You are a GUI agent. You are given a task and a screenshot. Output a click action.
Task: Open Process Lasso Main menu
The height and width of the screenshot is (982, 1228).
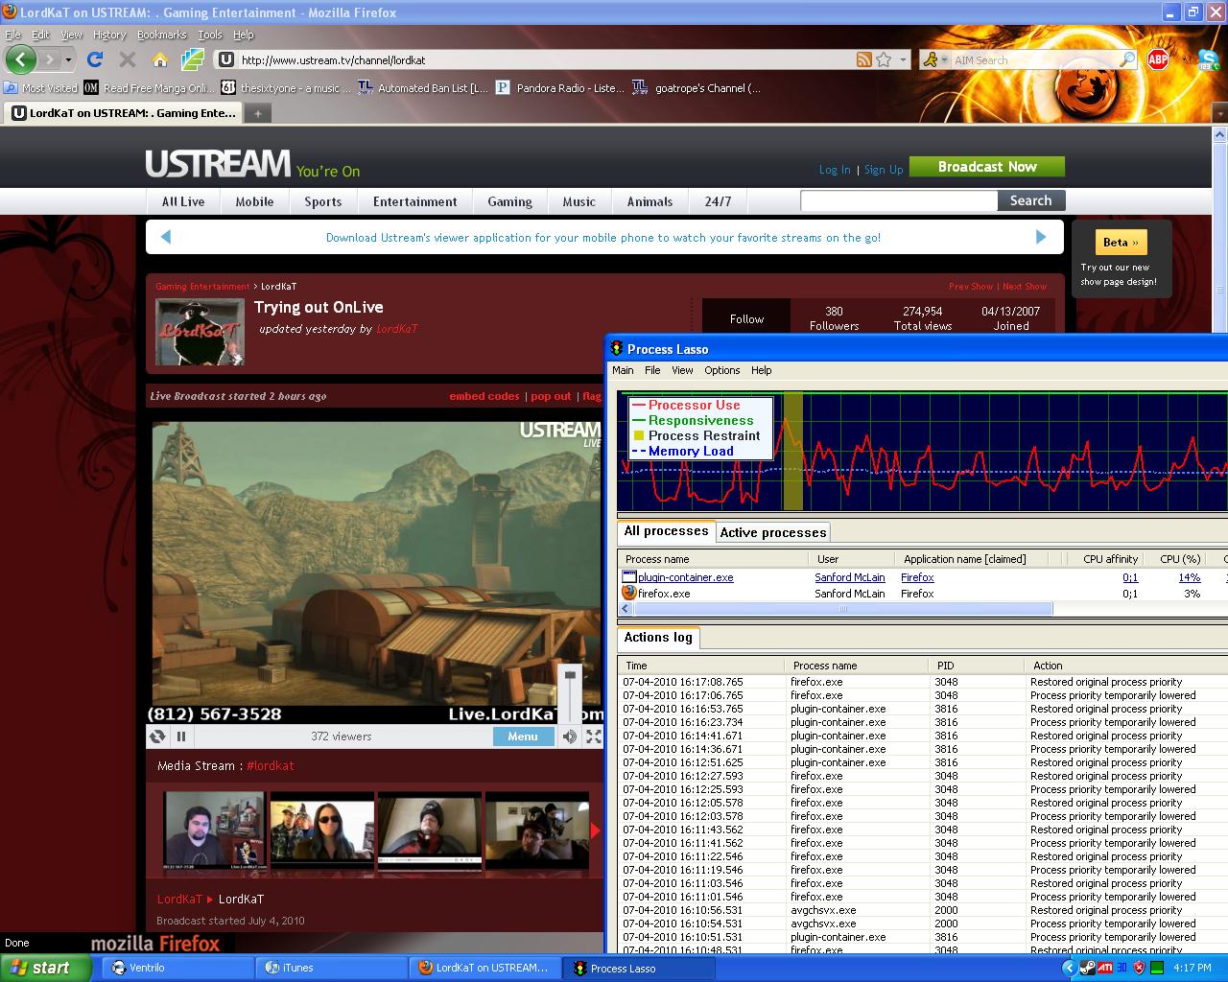pos(623,370)
